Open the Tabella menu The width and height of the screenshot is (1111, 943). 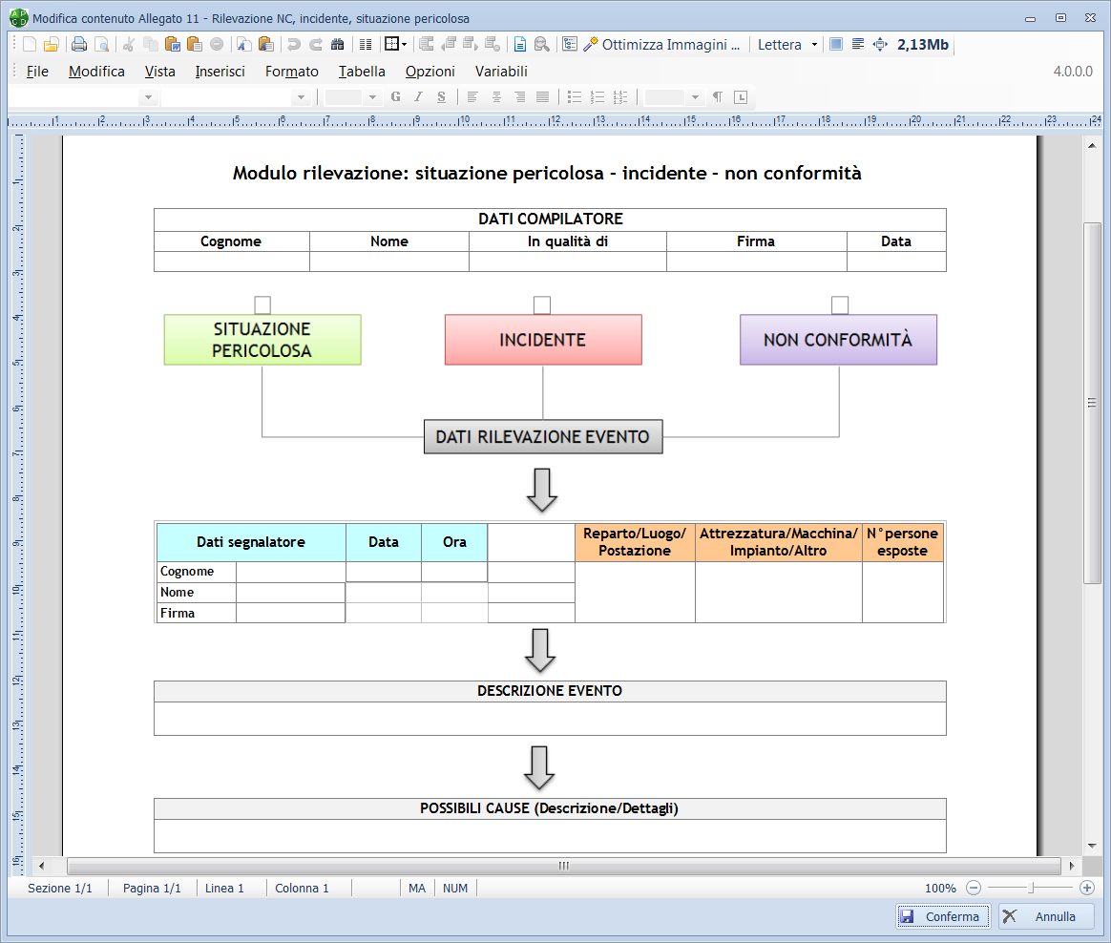tap(362, 72)
